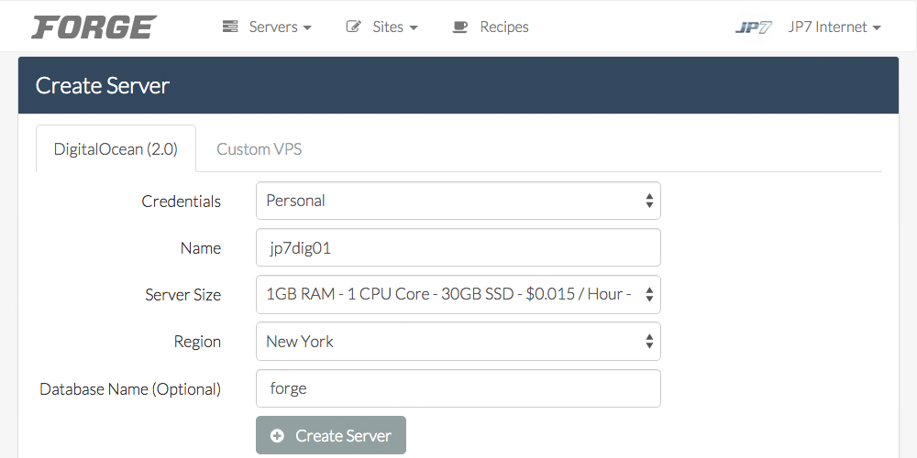
Task: Focus the Name field with jp7dig01
Action: point(458,247)
